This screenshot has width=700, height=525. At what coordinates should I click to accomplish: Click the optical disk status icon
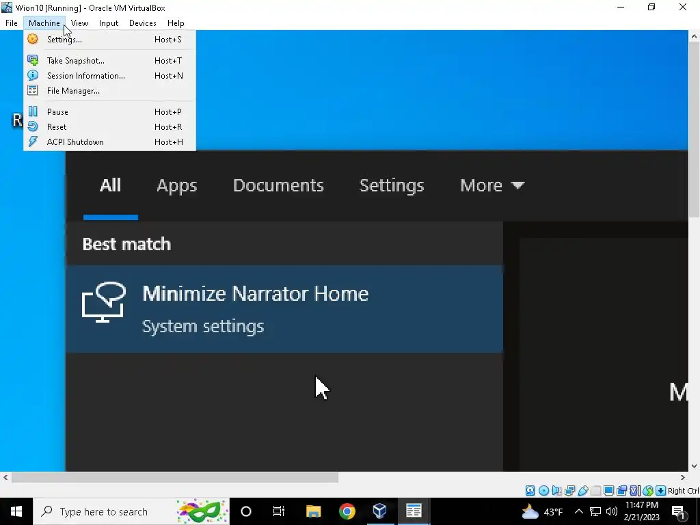(x=543, y=491)
